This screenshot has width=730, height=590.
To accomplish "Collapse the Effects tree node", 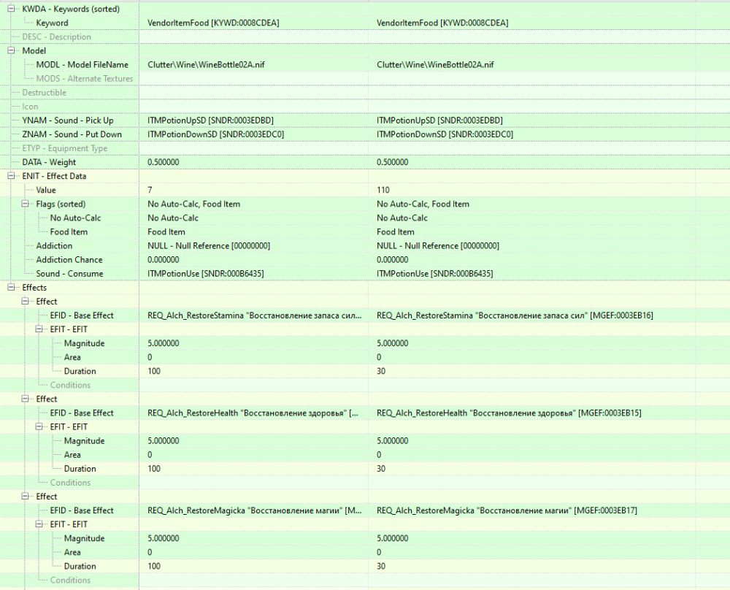I will coord(11,287).
